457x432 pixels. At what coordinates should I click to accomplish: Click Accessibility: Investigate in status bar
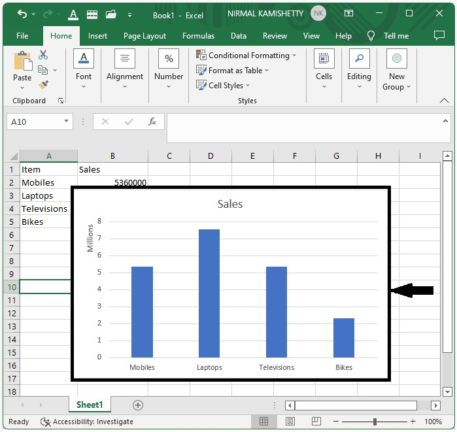click(x=87, y=422)
